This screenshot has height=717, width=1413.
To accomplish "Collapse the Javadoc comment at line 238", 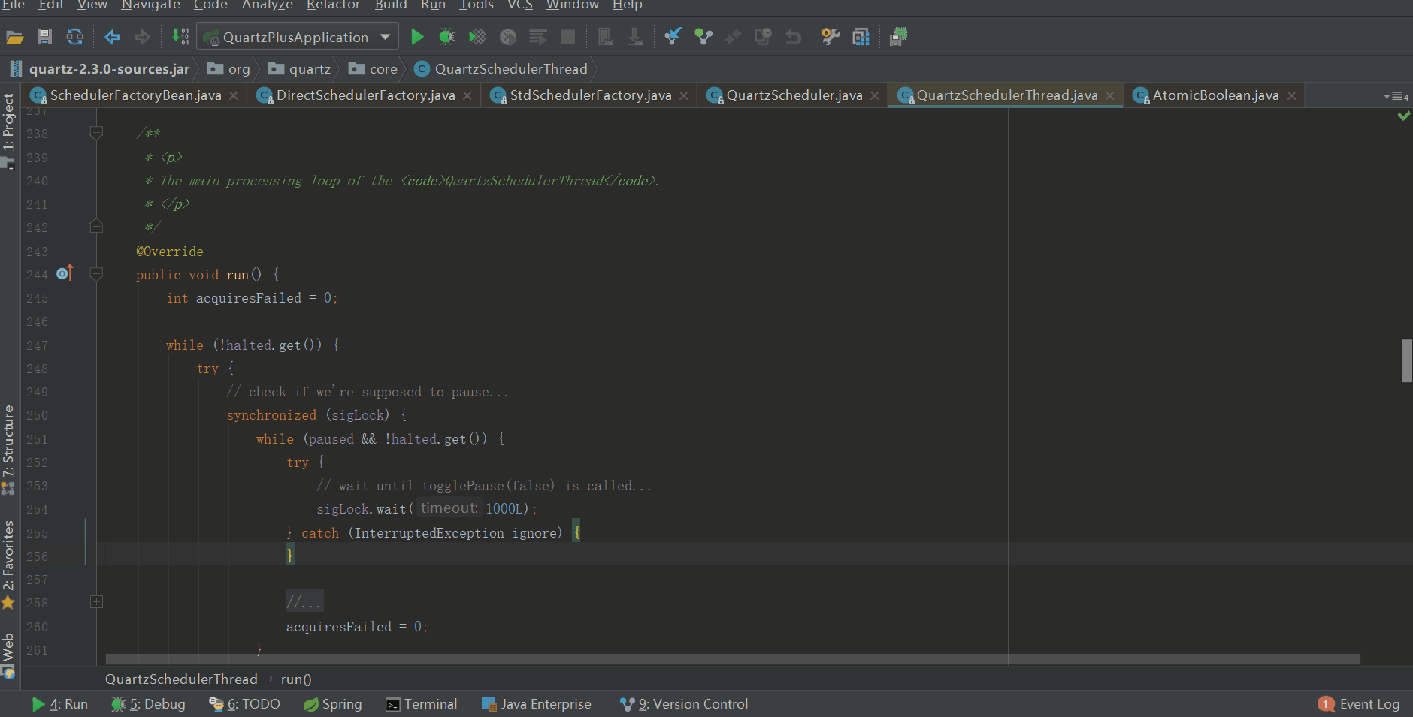I will 96,134.
